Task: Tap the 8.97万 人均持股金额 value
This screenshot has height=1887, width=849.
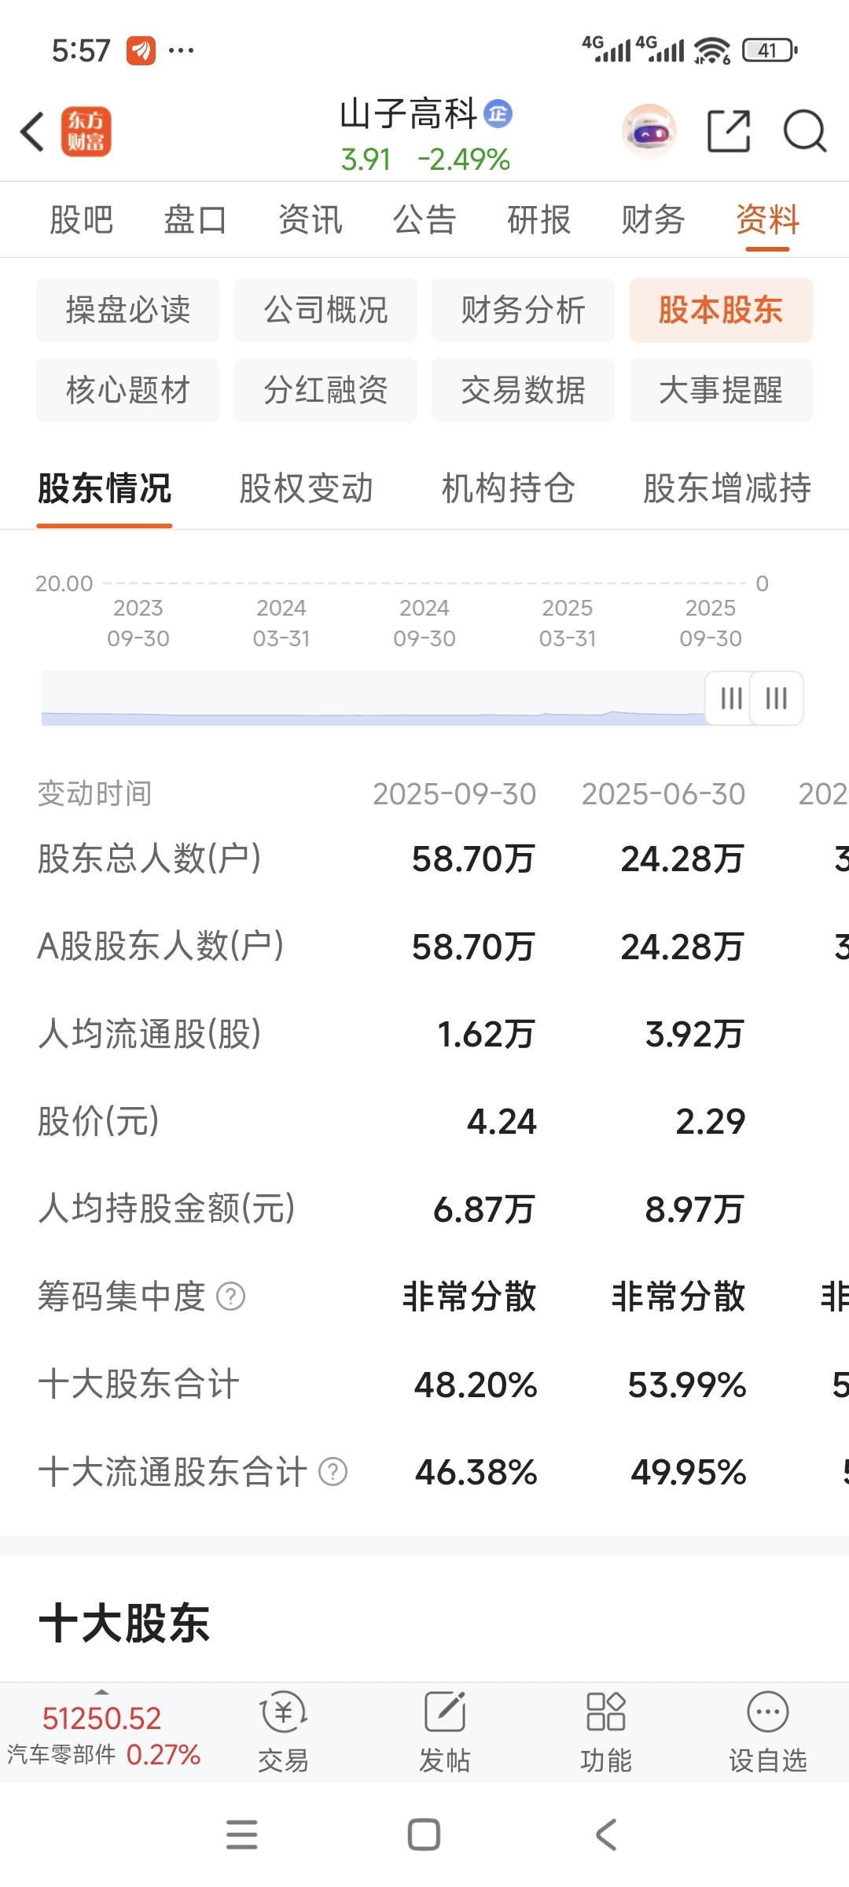Action: 694,1209
